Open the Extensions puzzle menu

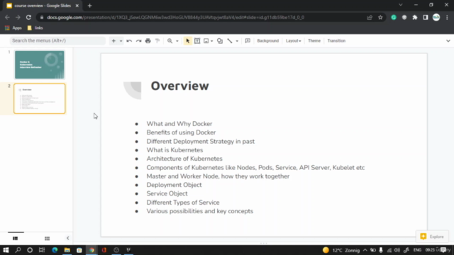(415, 17)
